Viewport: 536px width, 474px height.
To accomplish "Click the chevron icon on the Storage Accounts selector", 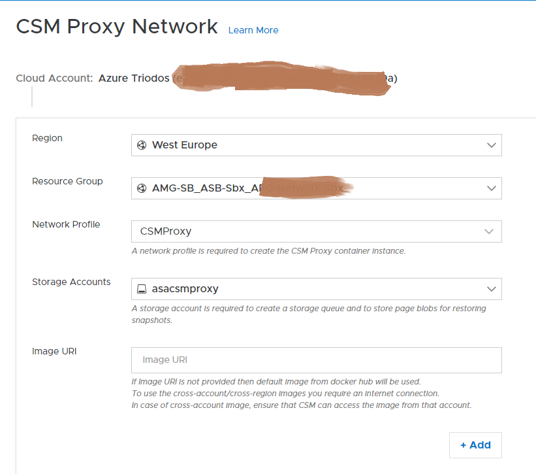I will coord(491,288).
